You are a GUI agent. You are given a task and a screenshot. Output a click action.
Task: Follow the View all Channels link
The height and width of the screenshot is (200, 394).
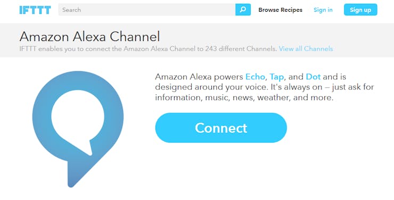tap(306, 49)
